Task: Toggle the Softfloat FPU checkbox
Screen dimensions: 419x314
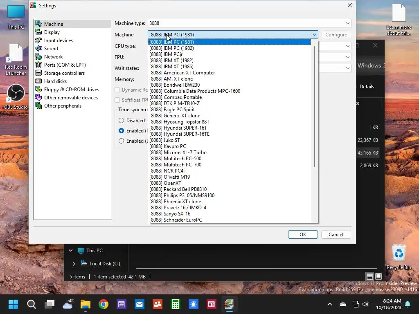Action: click(x=117, y=100)
